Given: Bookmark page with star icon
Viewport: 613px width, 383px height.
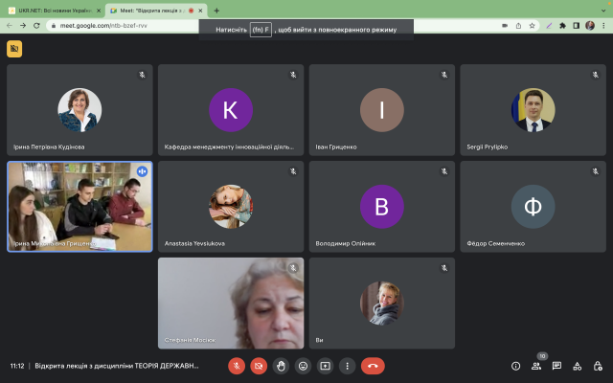Looking at the screenshot, I should 532,26.
